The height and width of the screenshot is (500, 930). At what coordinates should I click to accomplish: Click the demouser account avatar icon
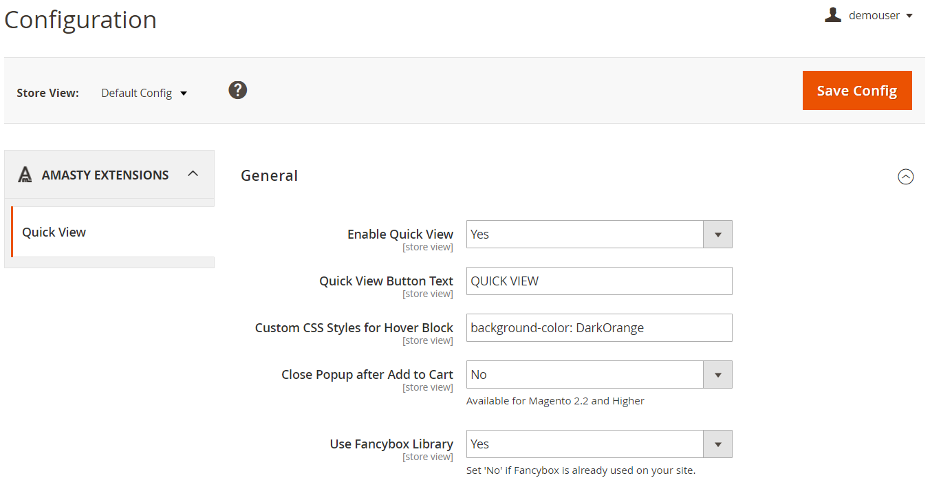(x=833, y=15)
